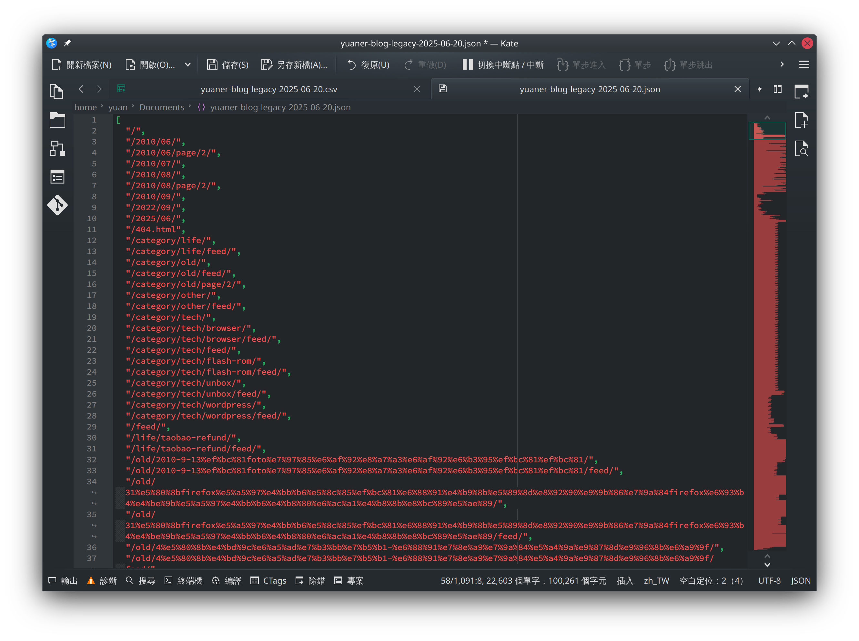Close the csv tab
Image resolution: width=859 pixels, height=641 pixels.
click(417, 89)
